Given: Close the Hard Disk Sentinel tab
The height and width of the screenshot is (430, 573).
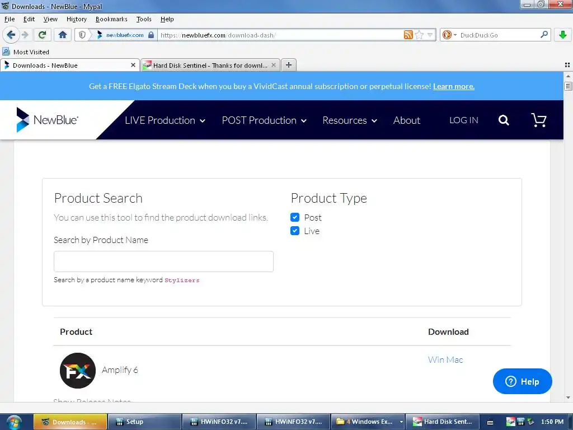Looking at the screenshot, I should click(x=273, y=65).
